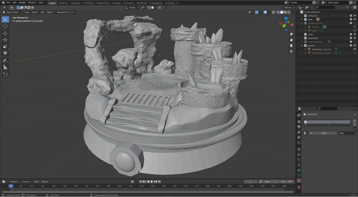Viewport: 358px width, 197px height.
Task: Switch to the Shading workspace tab
Action: coord(116,3)
